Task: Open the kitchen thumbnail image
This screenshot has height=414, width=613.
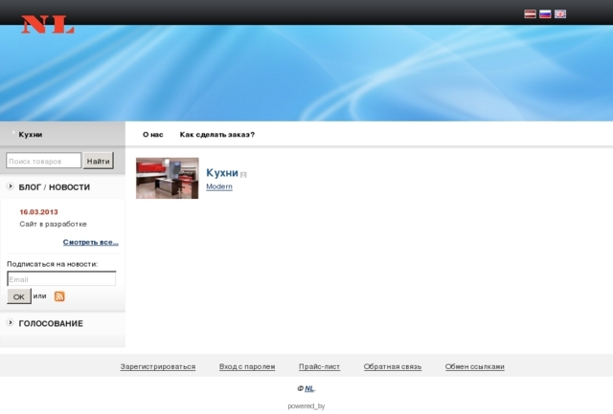Action: (167, 178)
